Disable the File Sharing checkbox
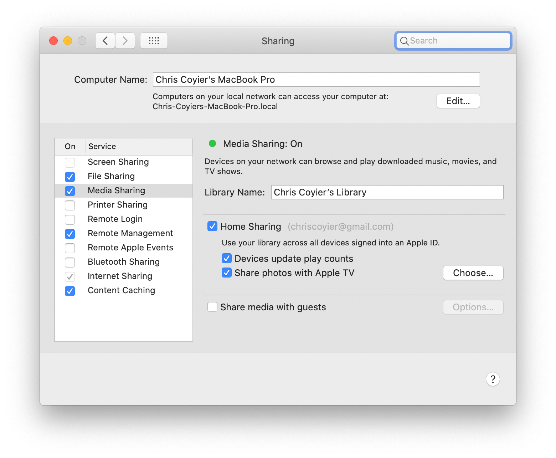 (70, 177)
